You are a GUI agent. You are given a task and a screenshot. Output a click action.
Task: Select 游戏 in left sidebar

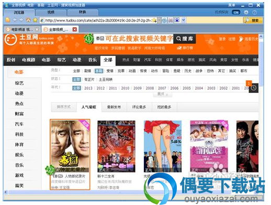(x=19, y=175)
